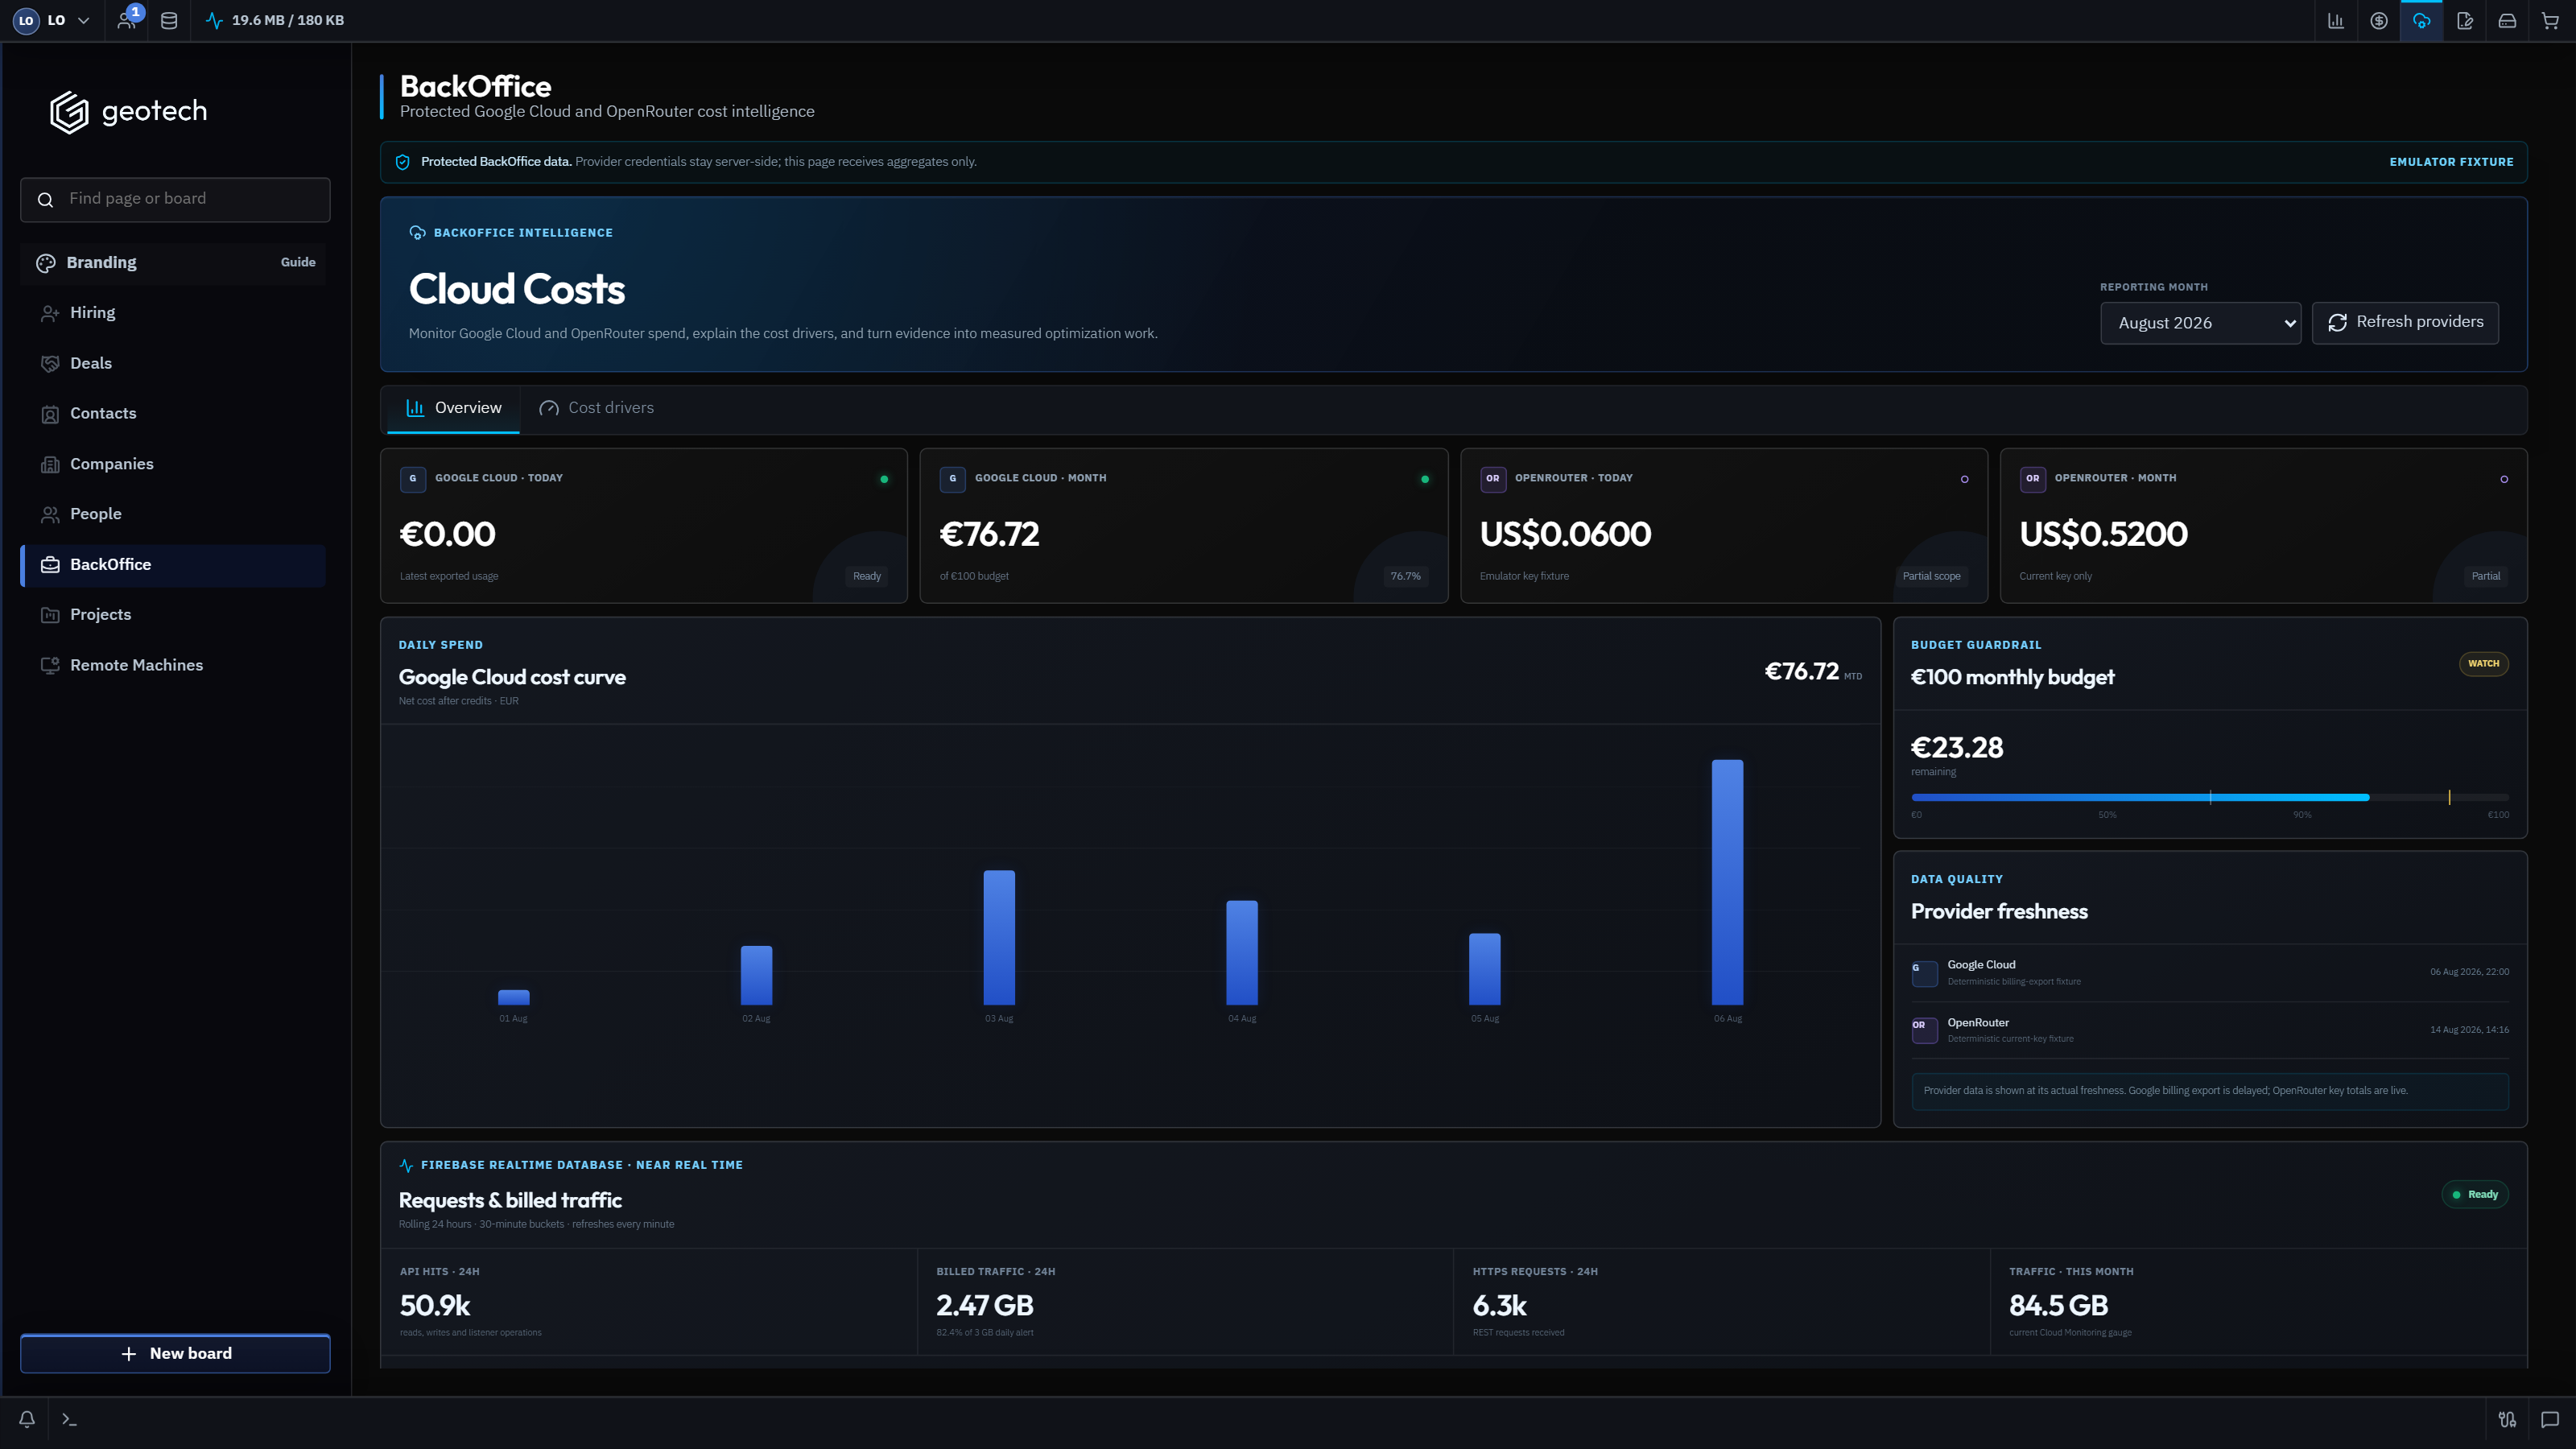This screenshot has width=2576, height=1449.
Task: Click the G badge on Google Cloud Today card
Action: tap(413, 479)
